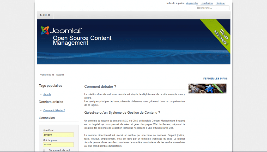Click the "Système de Gestion de Contenu" heading
The height and width of the screenshot is (152, 267).
(x=122, y=113)
